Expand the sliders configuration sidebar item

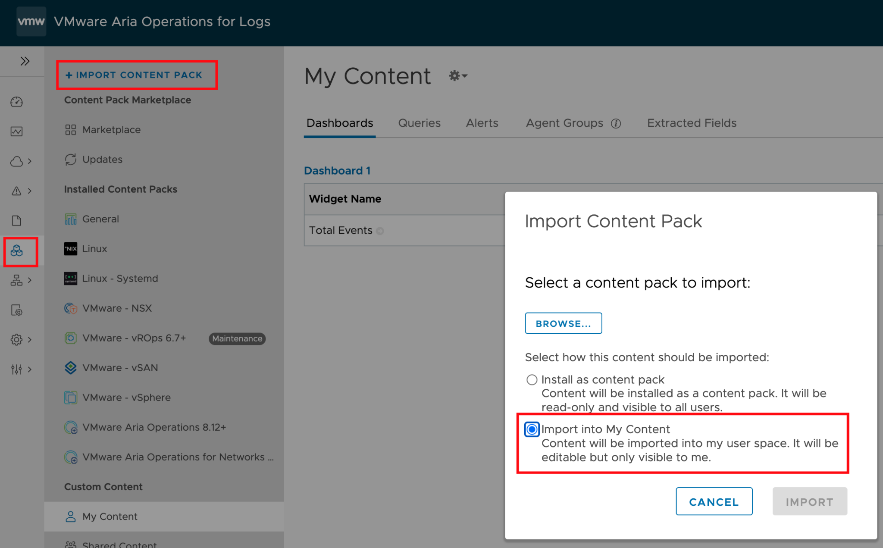tap(16, 369)
